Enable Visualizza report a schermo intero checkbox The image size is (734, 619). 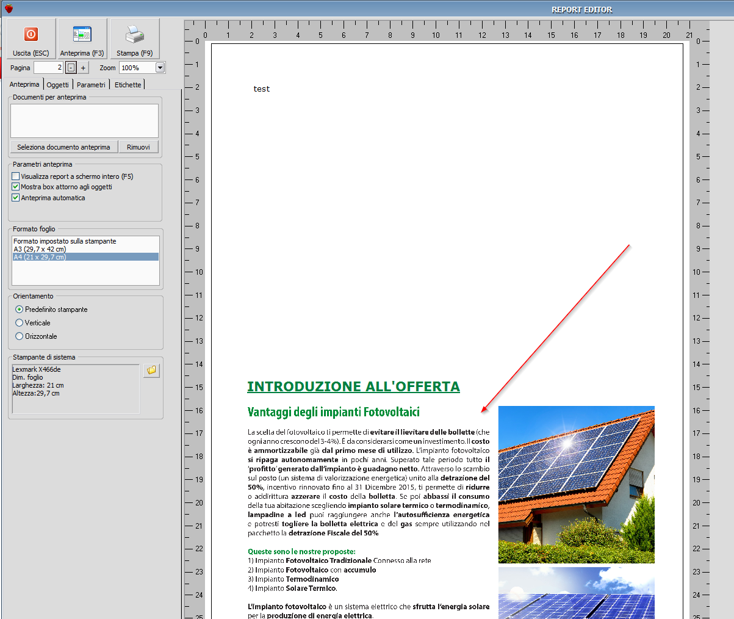tap(16, 176)
